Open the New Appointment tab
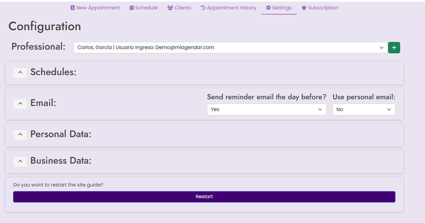425x223 pixels. point(95,8)
